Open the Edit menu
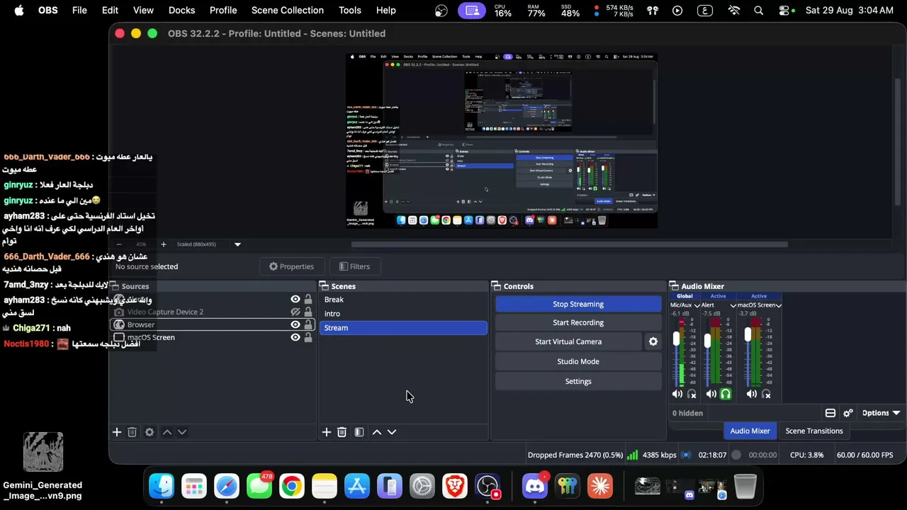 point(110,11)
